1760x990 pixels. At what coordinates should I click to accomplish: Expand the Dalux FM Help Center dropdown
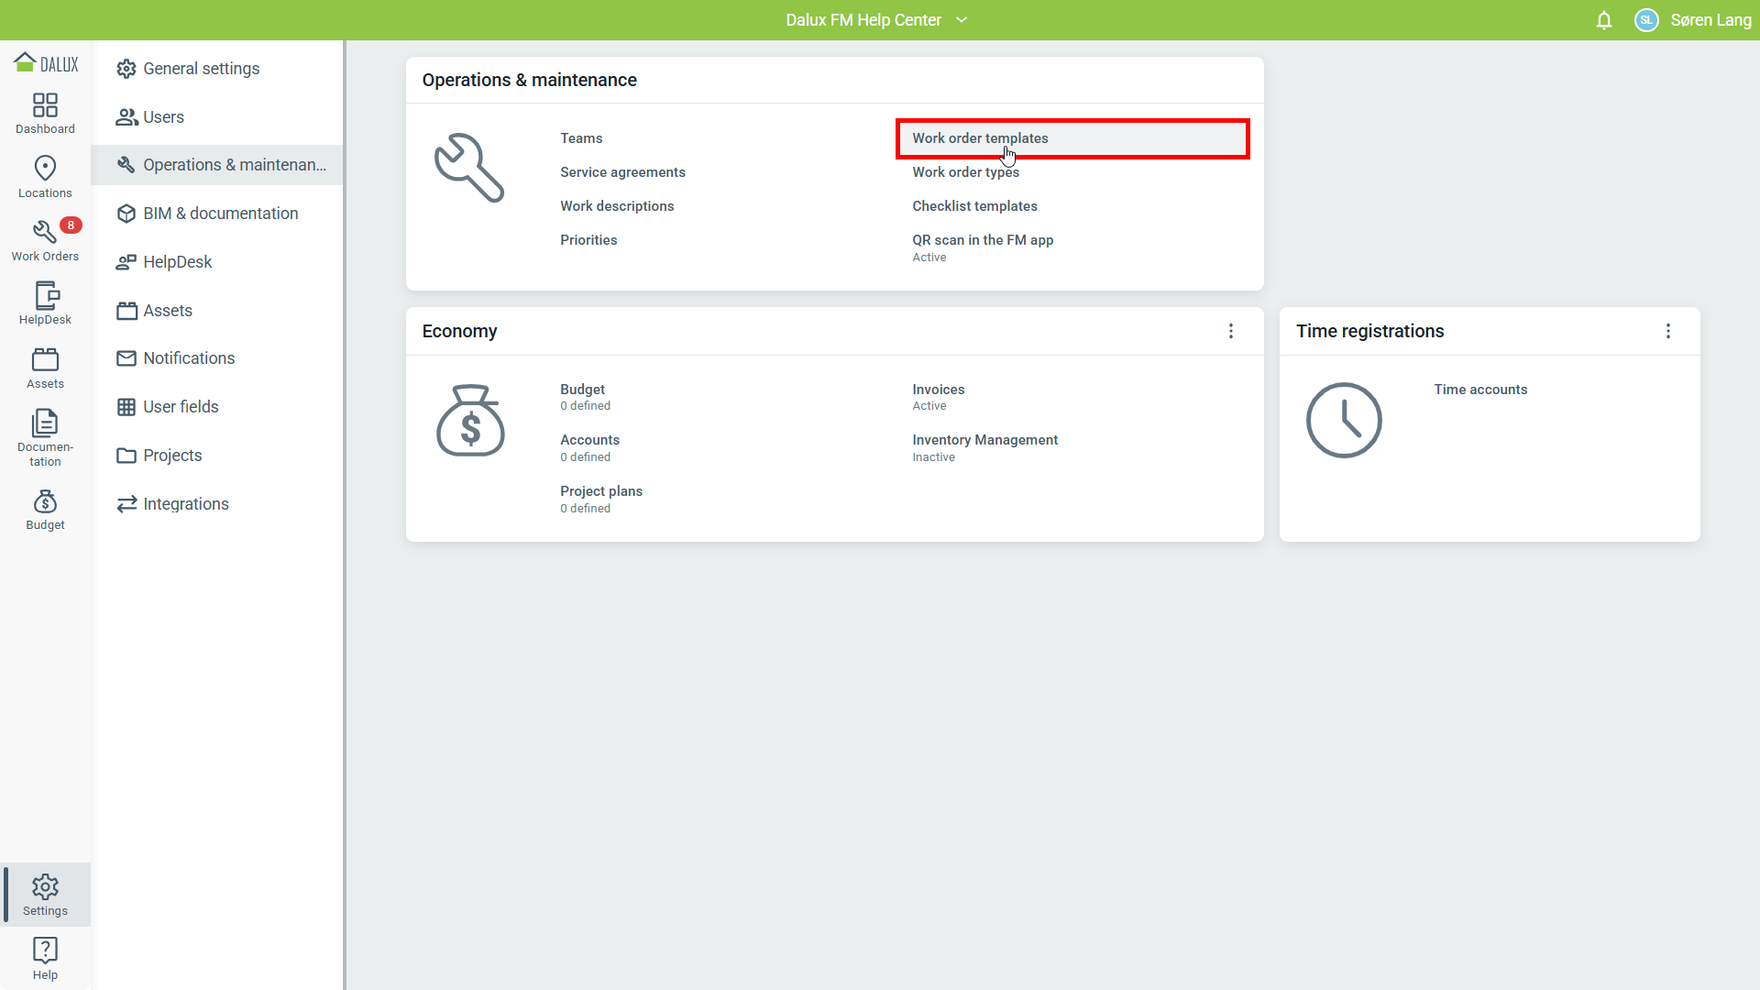pos(962,20)
